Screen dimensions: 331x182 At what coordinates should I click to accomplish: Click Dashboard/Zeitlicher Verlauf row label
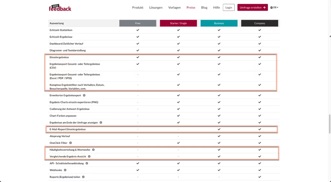(66, 43)
